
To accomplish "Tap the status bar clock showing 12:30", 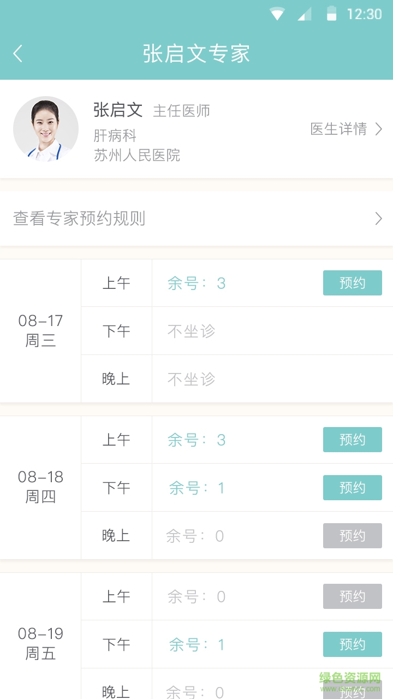I will (364, 14).
